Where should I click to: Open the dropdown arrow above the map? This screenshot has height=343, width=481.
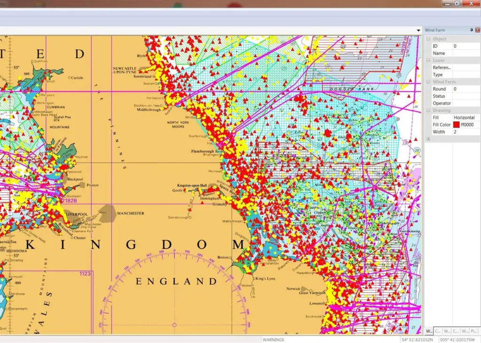(x=419, y=30)
